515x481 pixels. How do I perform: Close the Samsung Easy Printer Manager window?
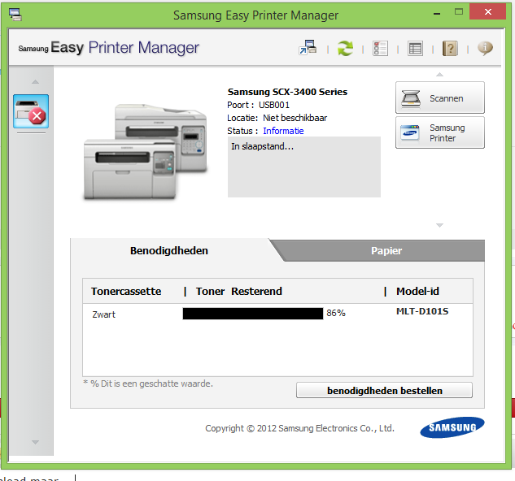[x=488, y=12]
